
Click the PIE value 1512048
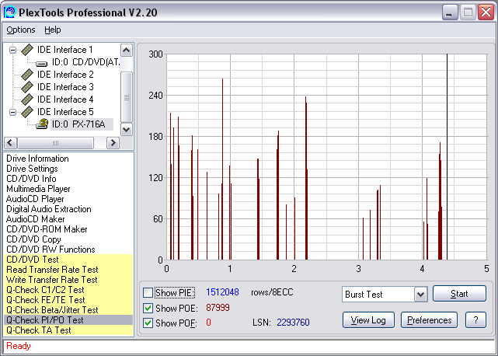[x=222, y=292]
